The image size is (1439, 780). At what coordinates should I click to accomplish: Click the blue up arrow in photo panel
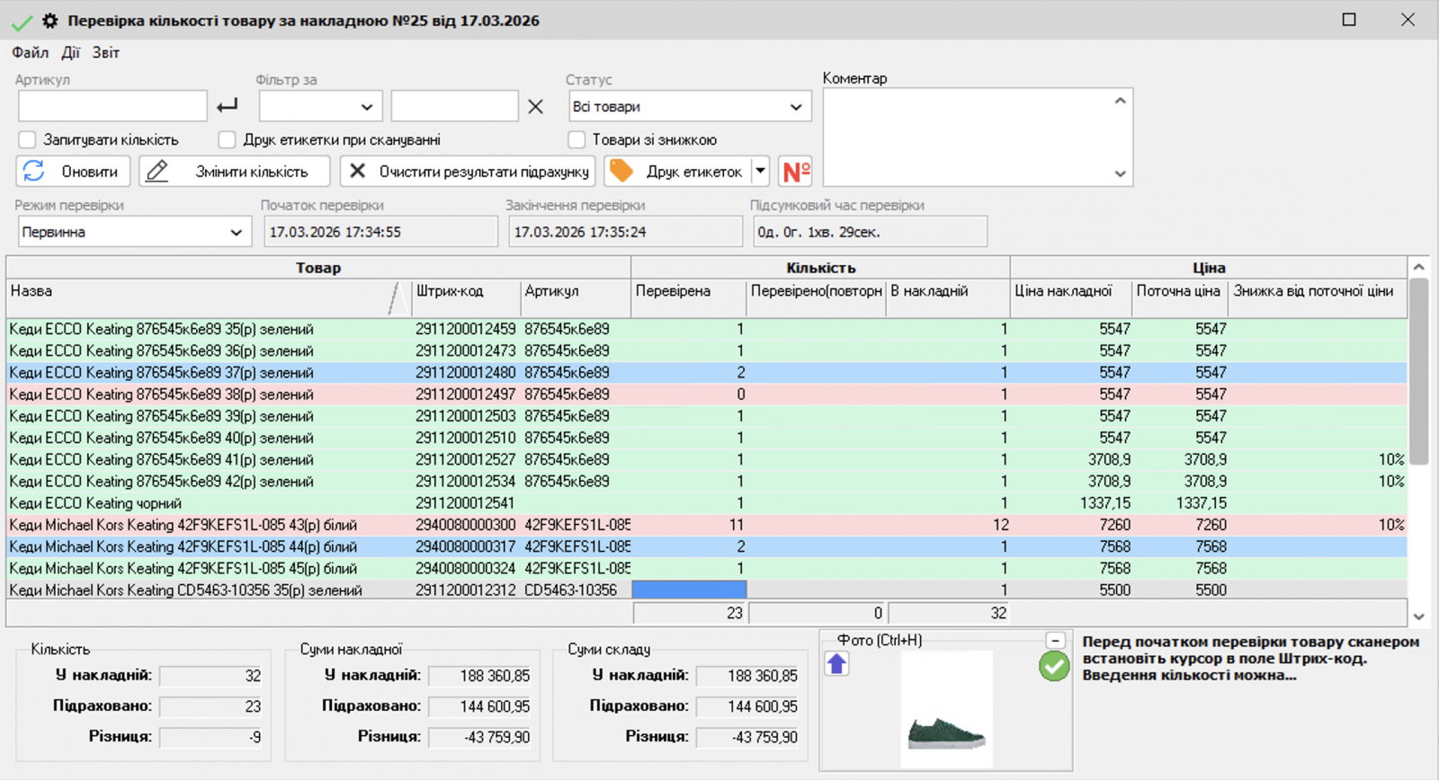(x=836, y=664)
